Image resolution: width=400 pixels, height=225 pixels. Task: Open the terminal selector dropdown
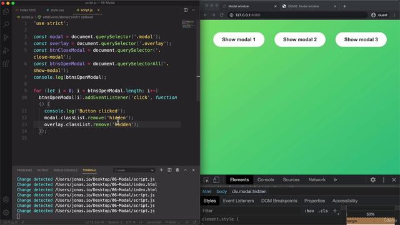[134, 170]
